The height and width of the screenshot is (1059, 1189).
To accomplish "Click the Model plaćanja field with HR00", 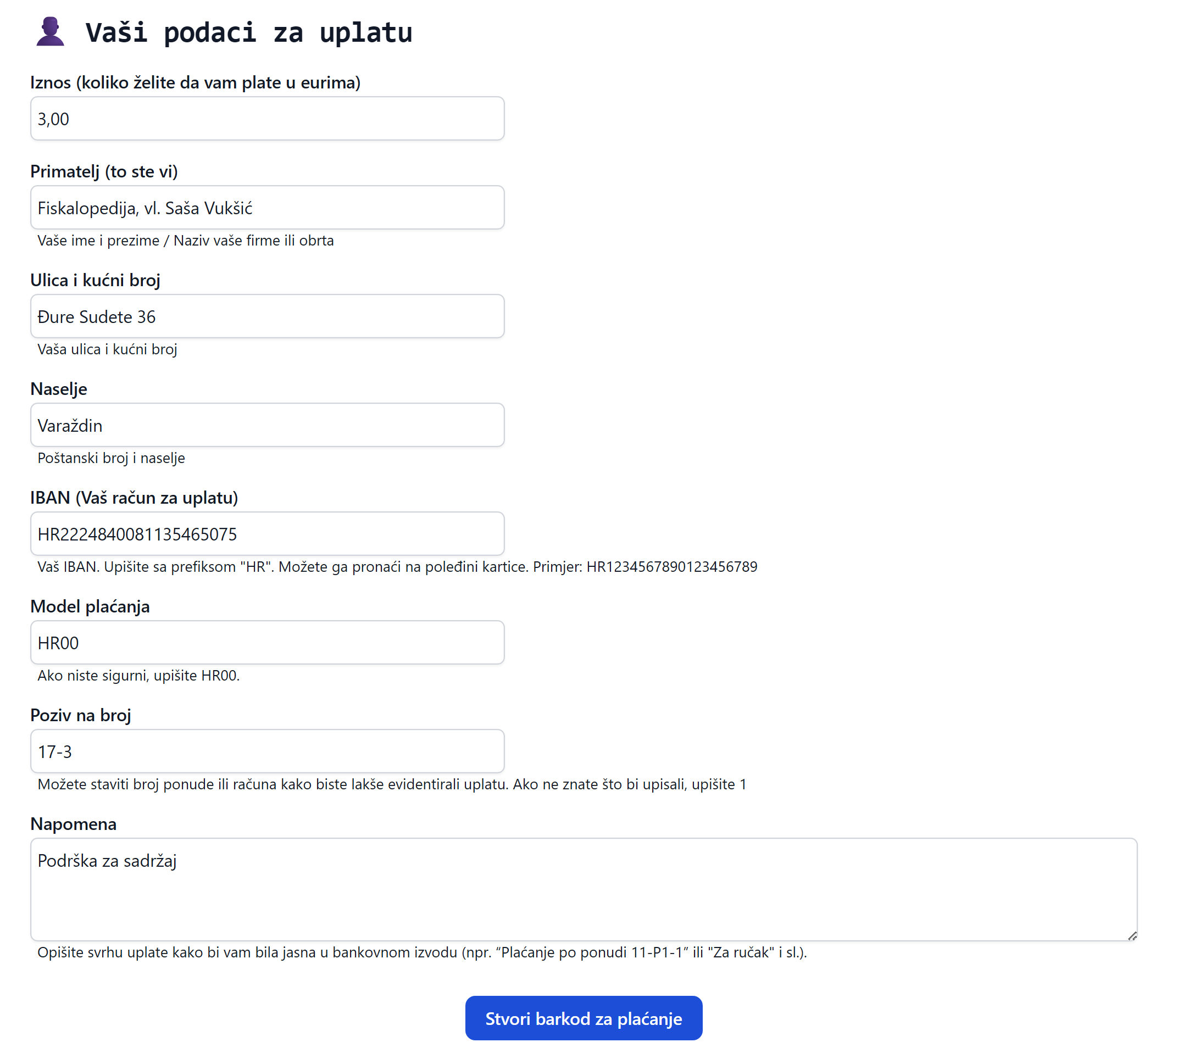I will 267,643.
